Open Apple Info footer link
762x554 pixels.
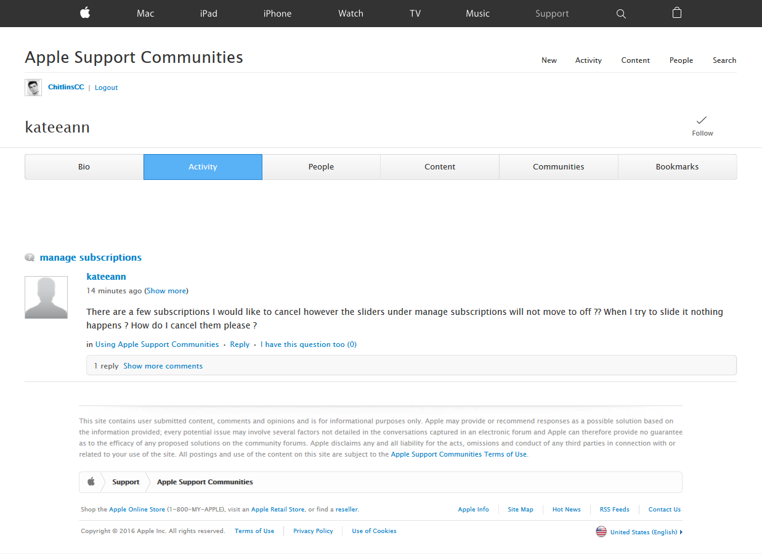[x=473, y=510]
